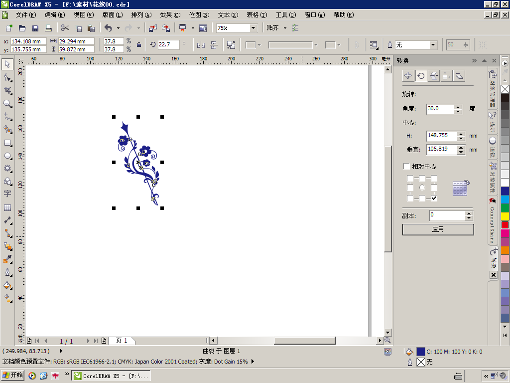Open the application launcher dropdown arrow
This screenshot has height=383, width=510.
click(x=193, y=28)
